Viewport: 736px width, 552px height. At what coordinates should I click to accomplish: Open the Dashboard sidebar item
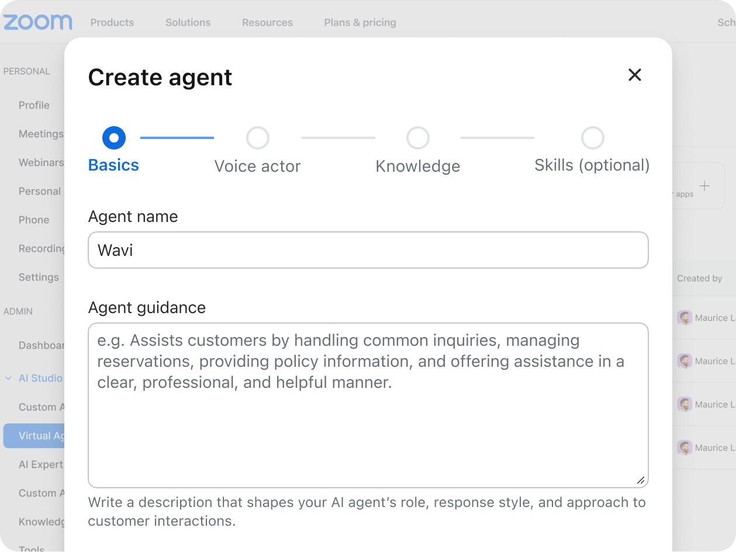pyautogui.click(x=41, y=345)
